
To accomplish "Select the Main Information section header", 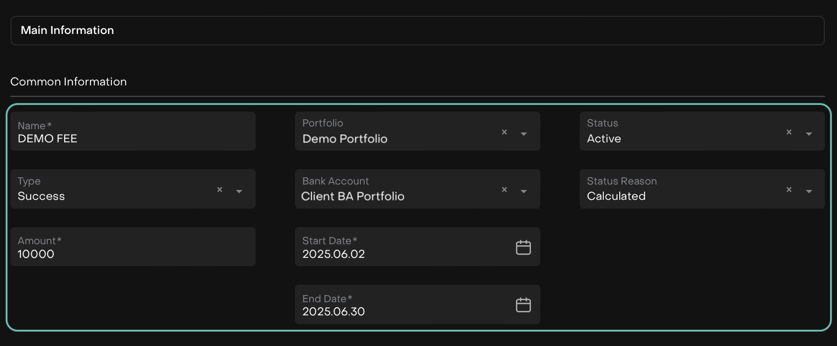I will [x=67, y=30].
